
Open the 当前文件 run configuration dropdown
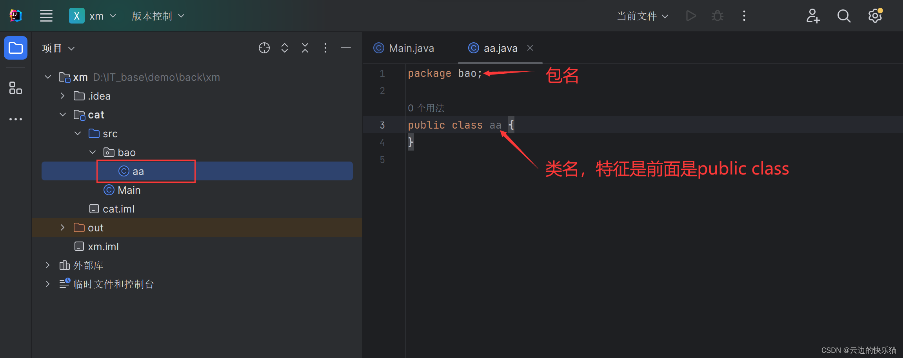(642, 16)
